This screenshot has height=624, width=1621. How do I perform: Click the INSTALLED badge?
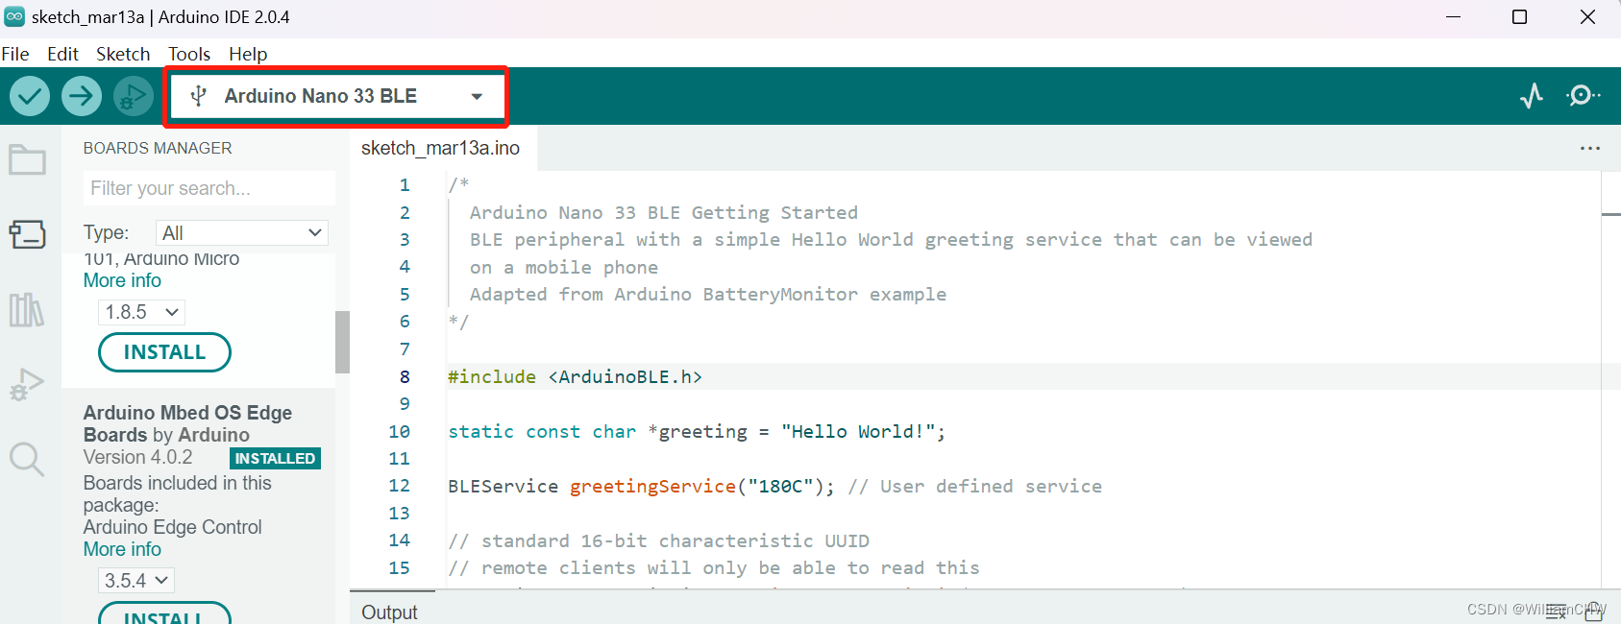(x=275, y=458)
